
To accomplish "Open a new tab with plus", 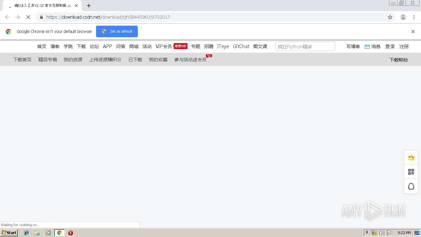I will tap(89, 6).
